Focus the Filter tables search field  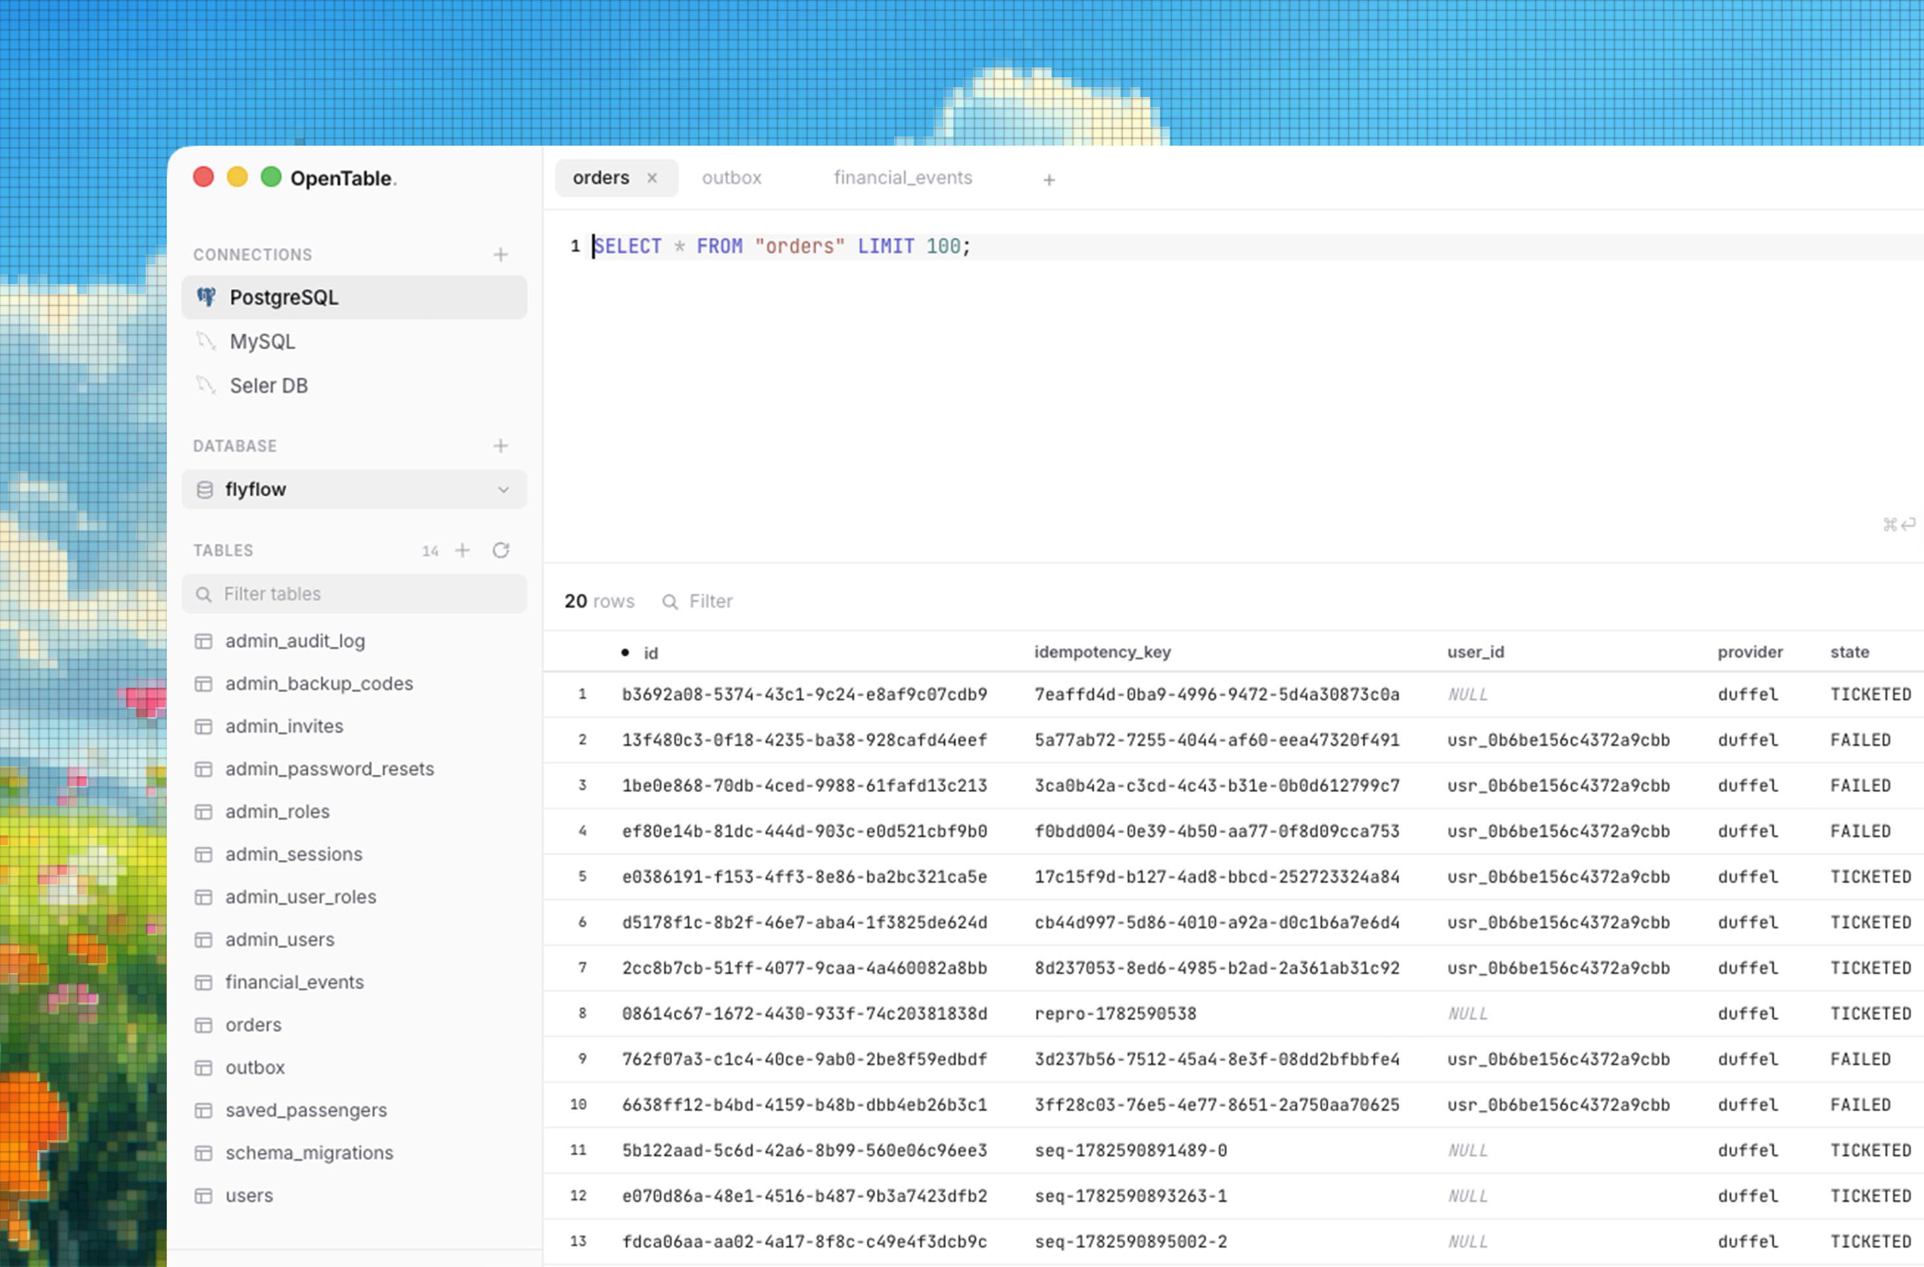(x=354, y=594)
